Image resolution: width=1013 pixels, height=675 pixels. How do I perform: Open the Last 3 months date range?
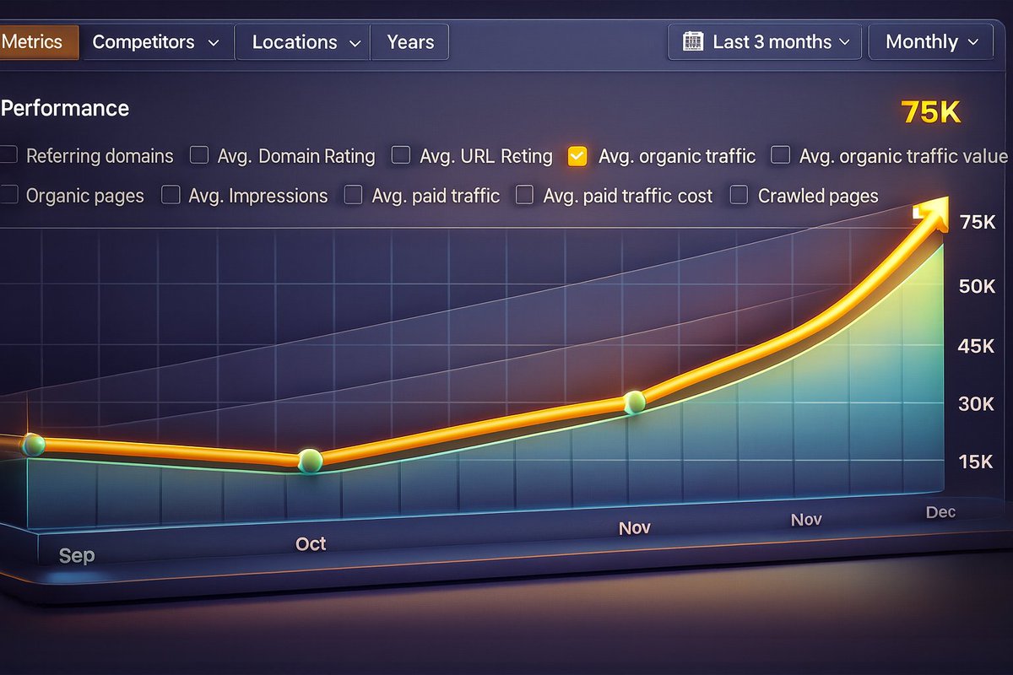(x=765, y=42)
